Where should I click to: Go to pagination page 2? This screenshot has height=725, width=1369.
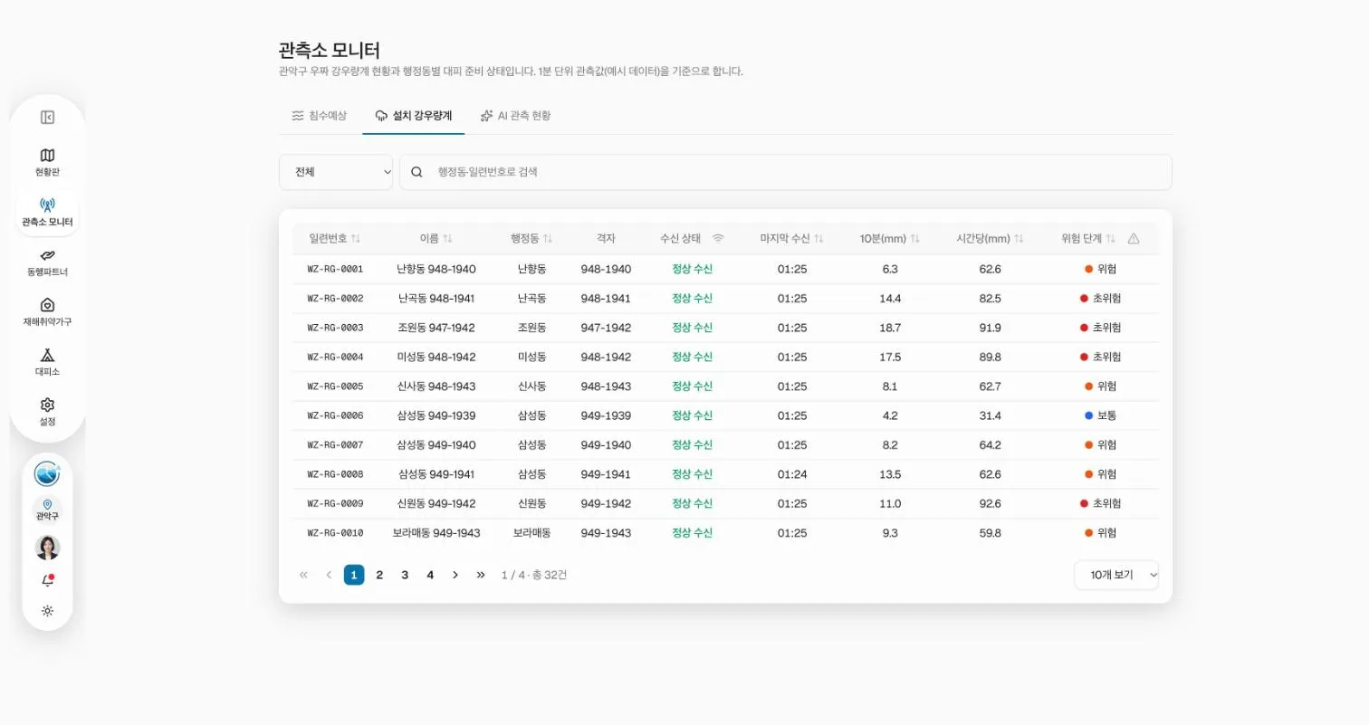tap(379, 575)
